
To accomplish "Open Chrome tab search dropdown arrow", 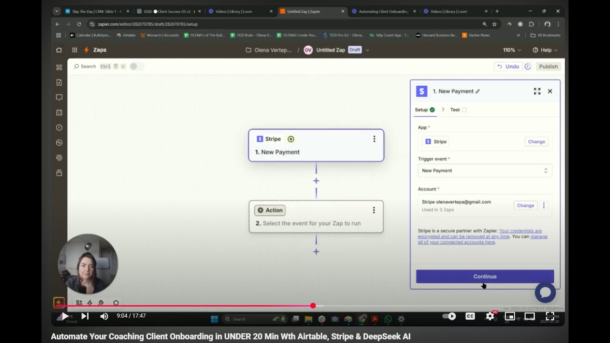I will point(57,11).
